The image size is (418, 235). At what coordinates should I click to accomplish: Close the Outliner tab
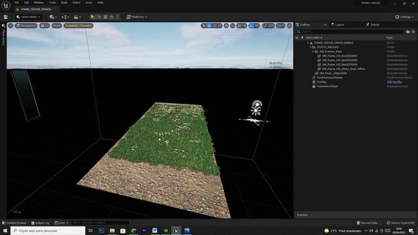point(325,25)
